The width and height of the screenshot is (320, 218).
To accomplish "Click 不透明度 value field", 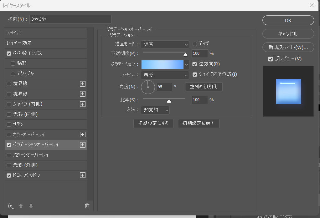I will coord(200,53).
